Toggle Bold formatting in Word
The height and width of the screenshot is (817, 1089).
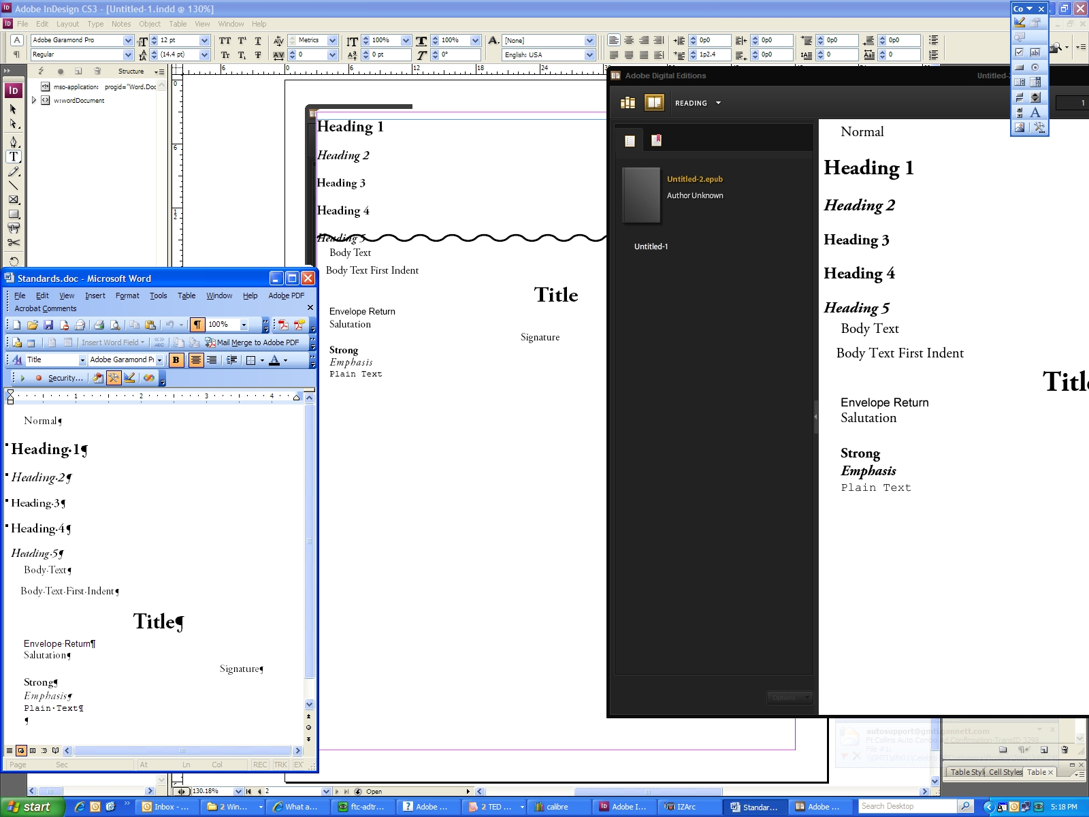click(x=176, y=360)
